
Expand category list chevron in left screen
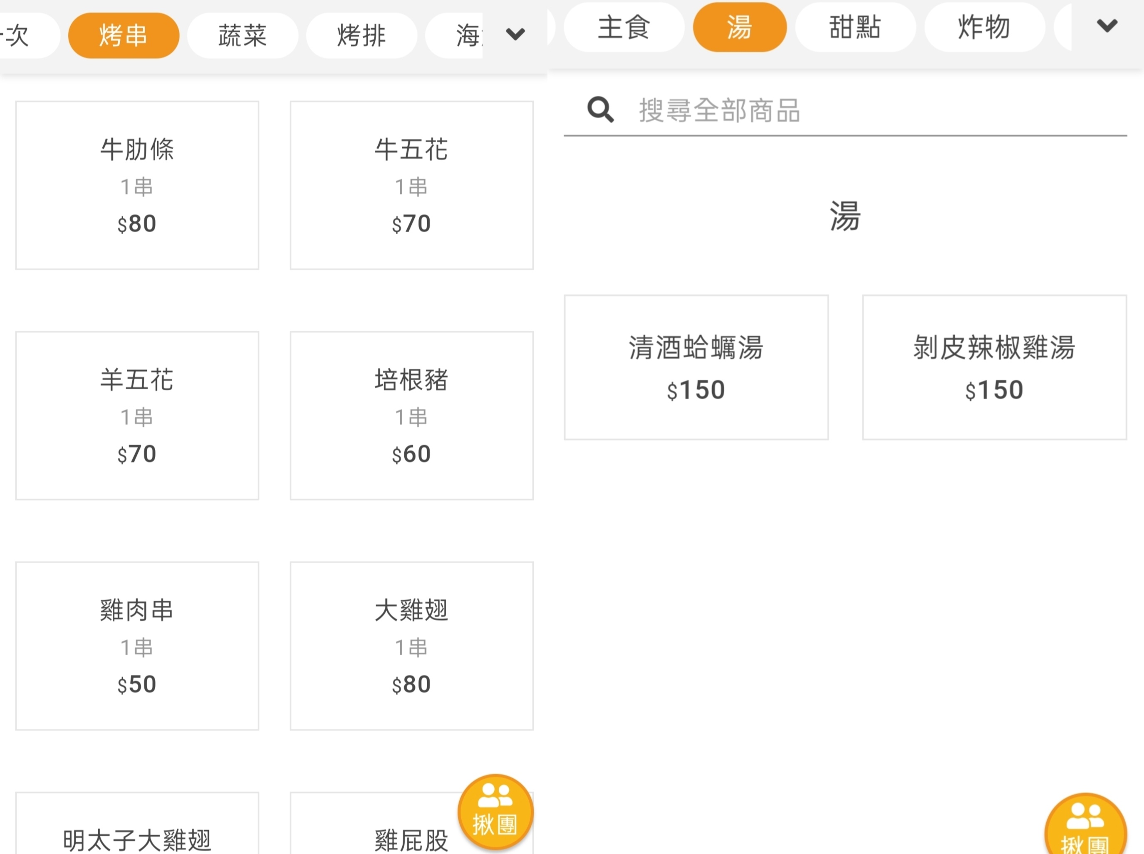(x=515, y=34)
